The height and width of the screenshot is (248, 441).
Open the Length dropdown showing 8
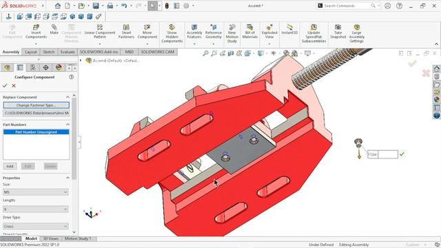[35, 209]
